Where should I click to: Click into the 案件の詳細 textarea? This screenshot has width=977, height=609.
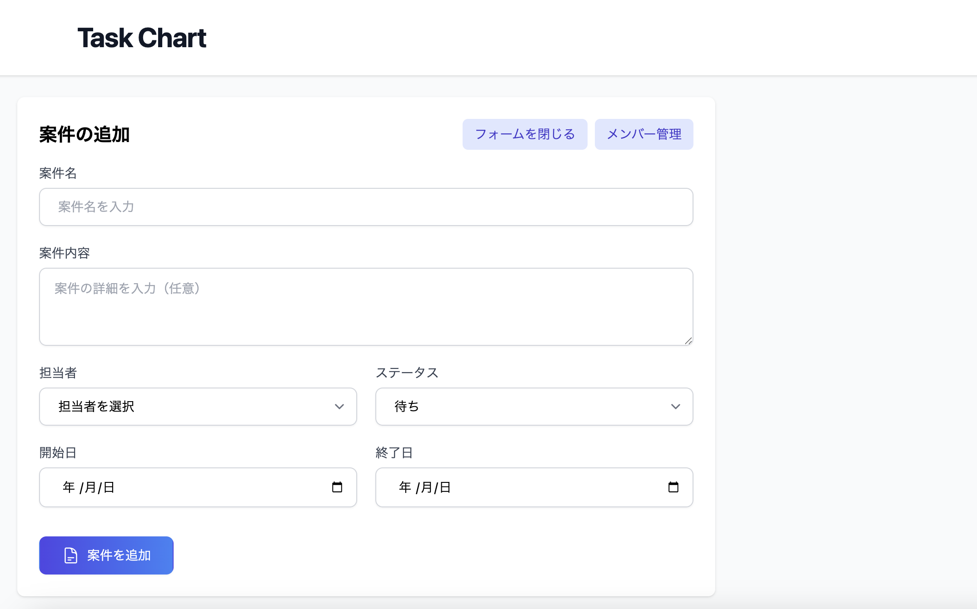pyautogui.click(x=366, y=307)
